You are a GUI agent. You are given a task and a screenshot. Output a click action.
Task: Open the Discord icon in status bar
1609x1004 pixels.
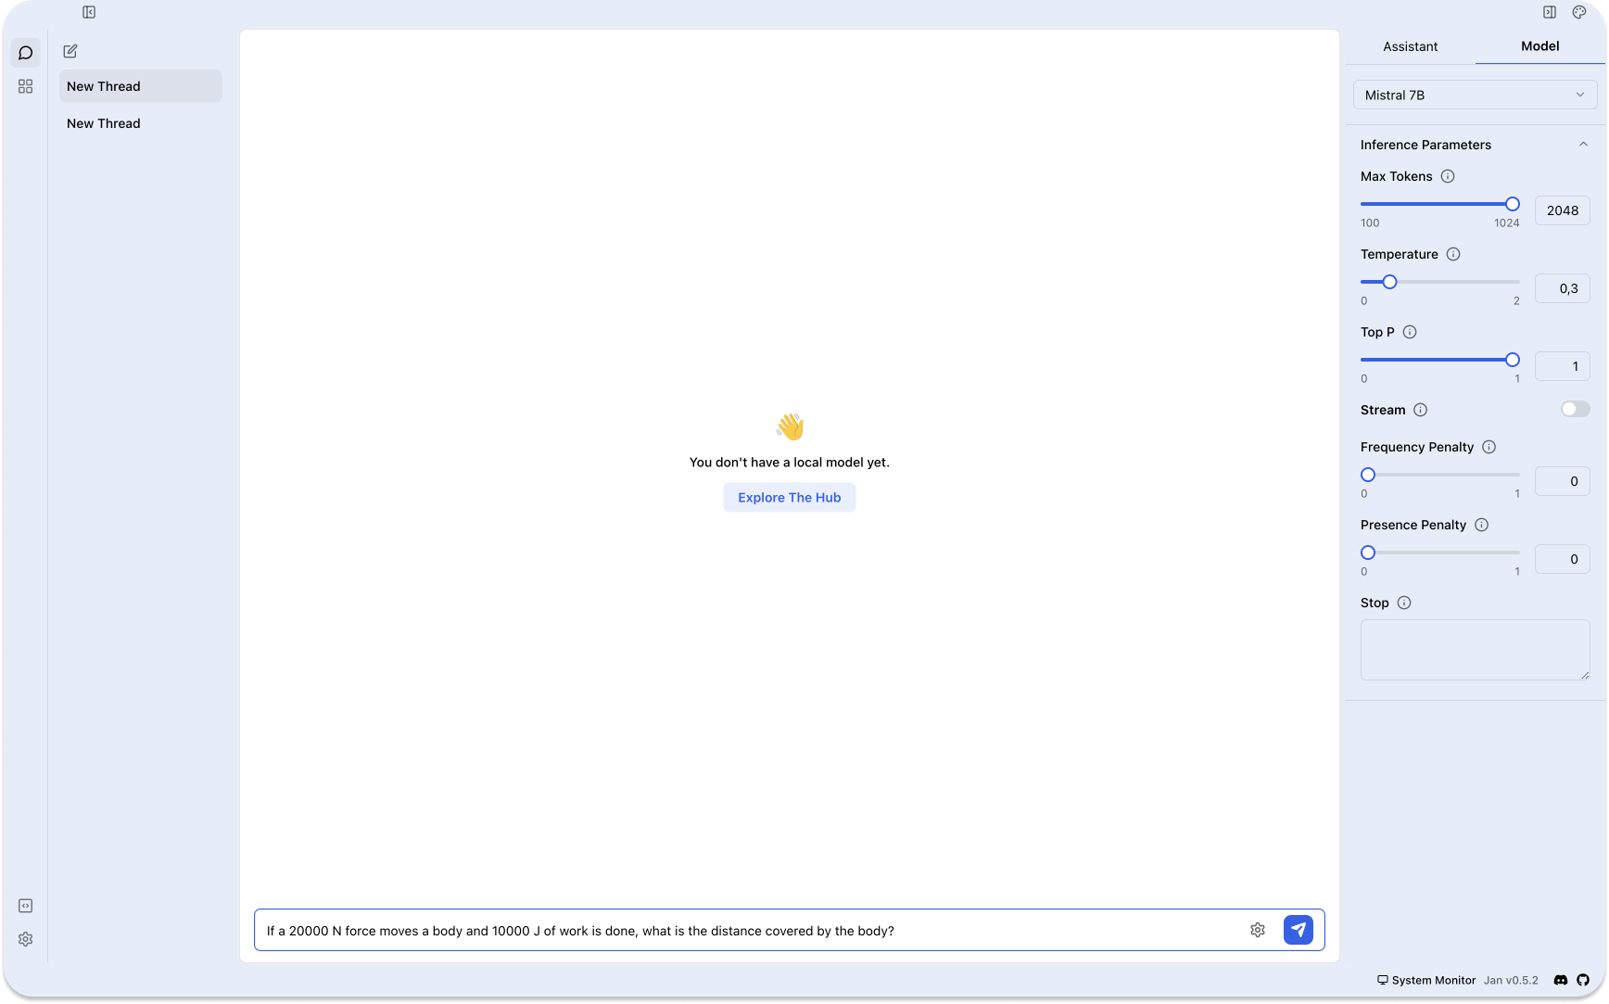1561,980
